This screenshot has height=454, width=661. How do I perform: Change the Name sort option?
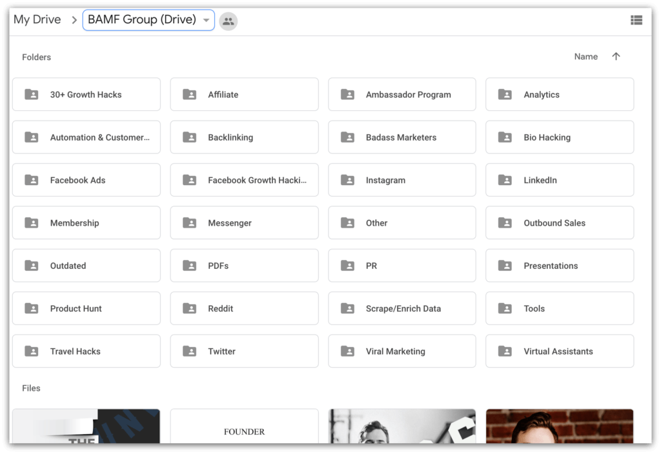click(585, 57)
